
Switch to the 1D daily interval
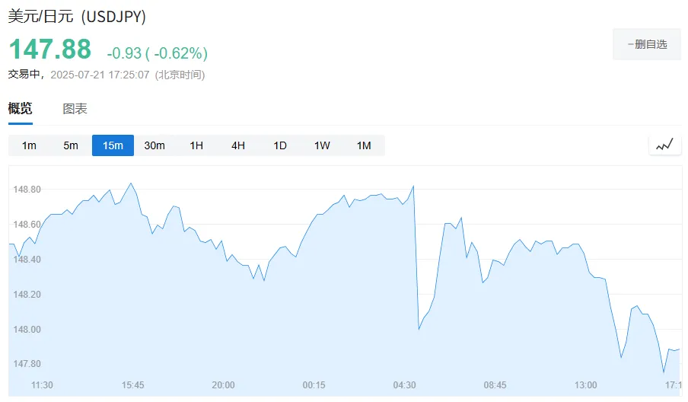pos(280,145)
